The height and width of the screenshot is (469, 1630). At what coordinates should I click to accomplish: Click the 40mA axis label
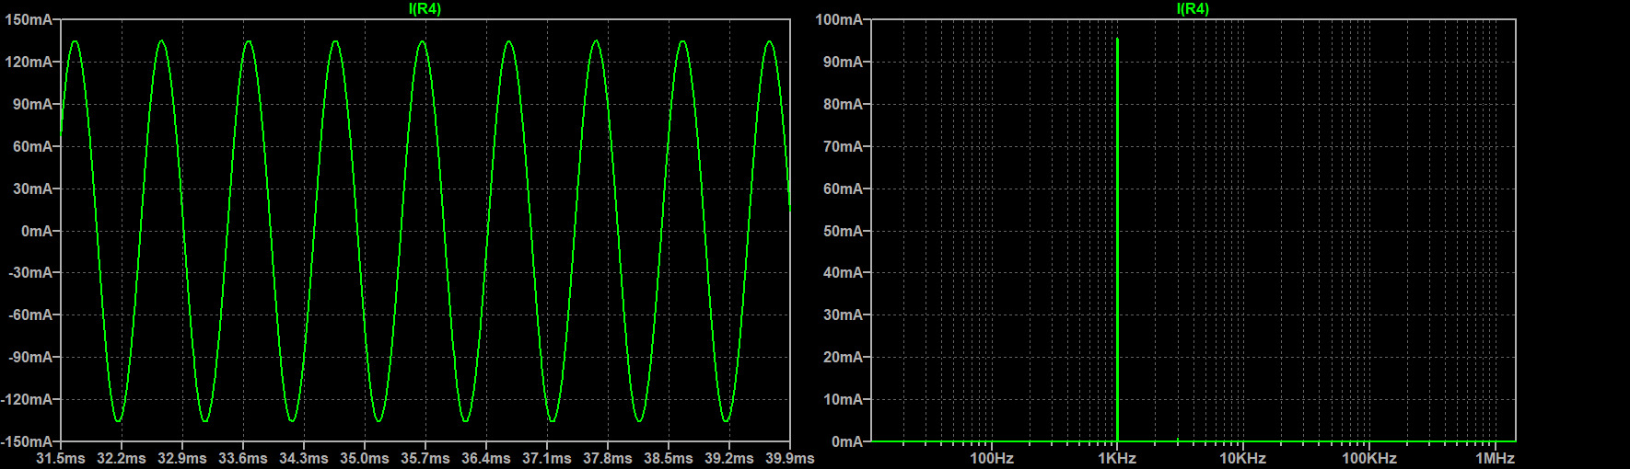click(843, 272)
